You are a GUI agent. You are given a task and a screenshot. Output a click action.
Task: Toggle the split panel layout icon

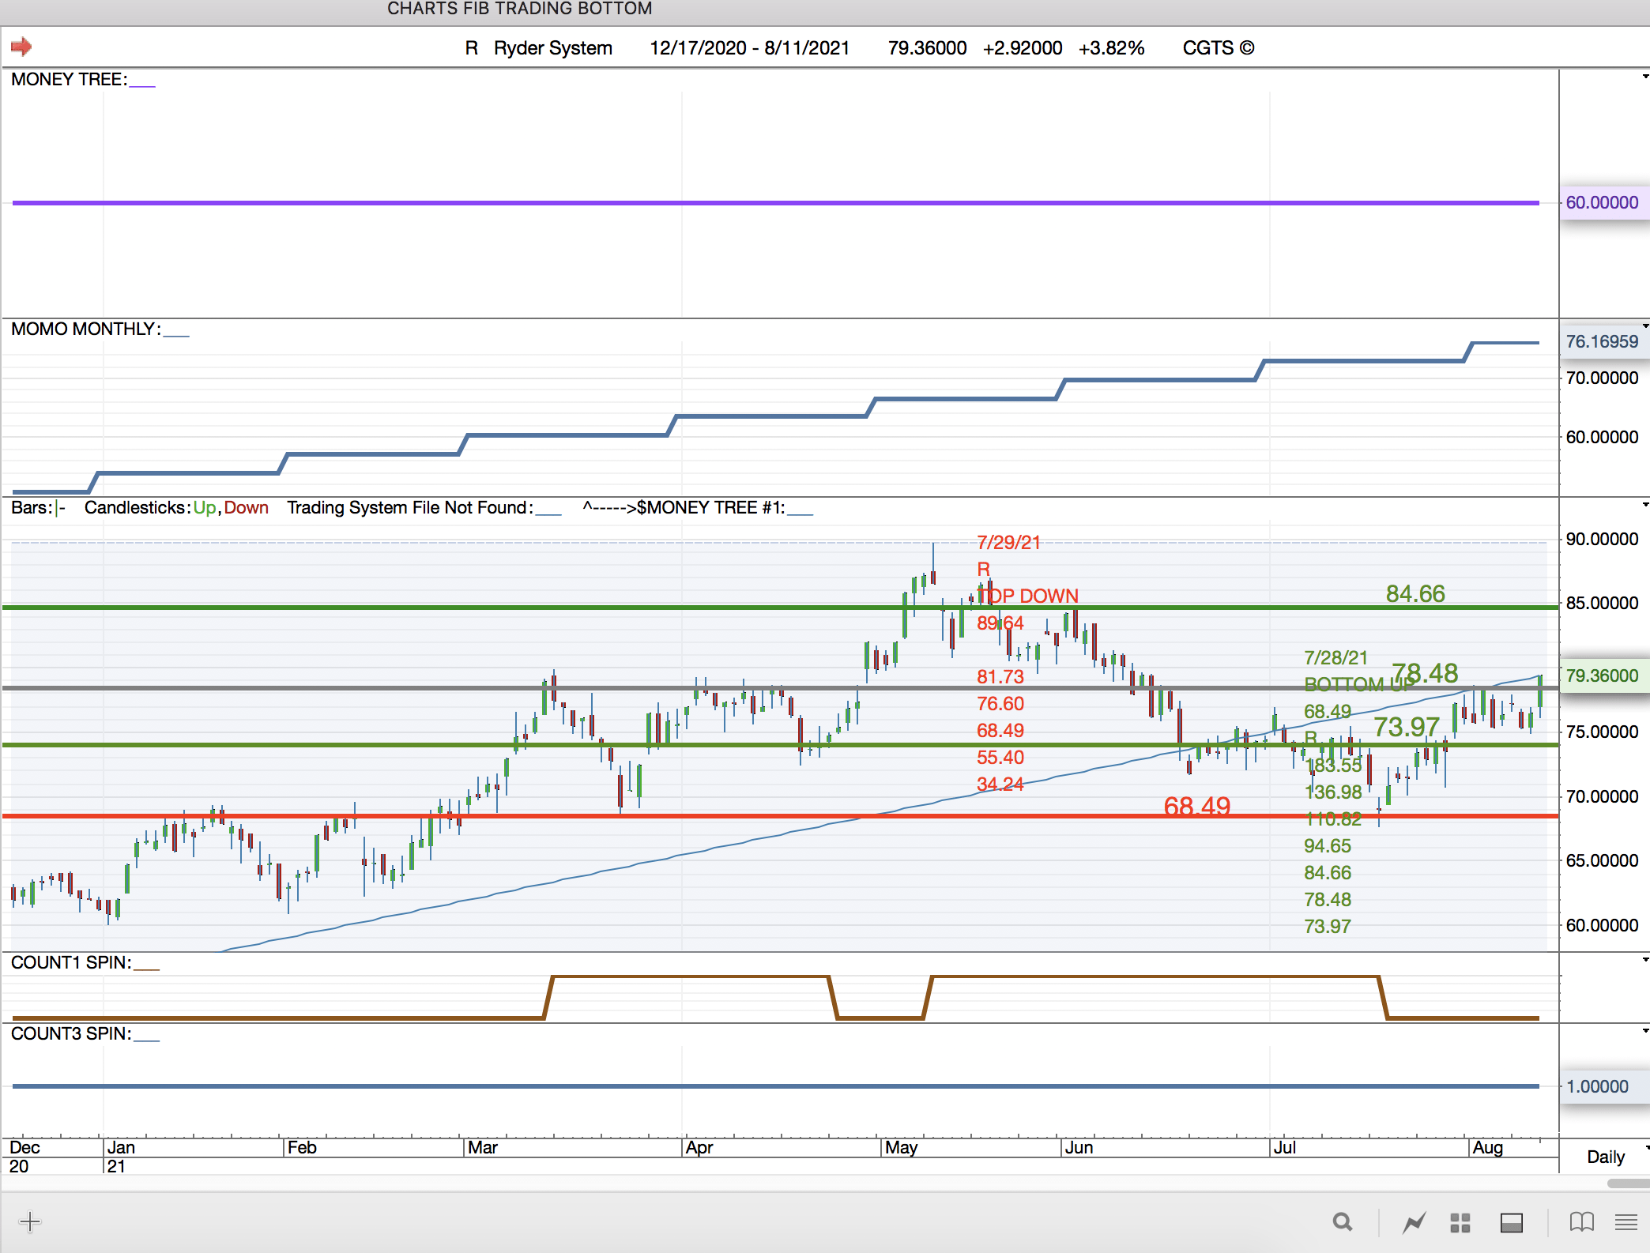(1511, 1222)
